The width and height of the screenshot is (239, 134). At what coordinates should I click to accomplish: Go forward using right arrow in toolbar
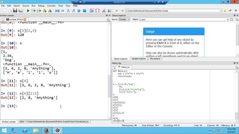pos(122,11)
